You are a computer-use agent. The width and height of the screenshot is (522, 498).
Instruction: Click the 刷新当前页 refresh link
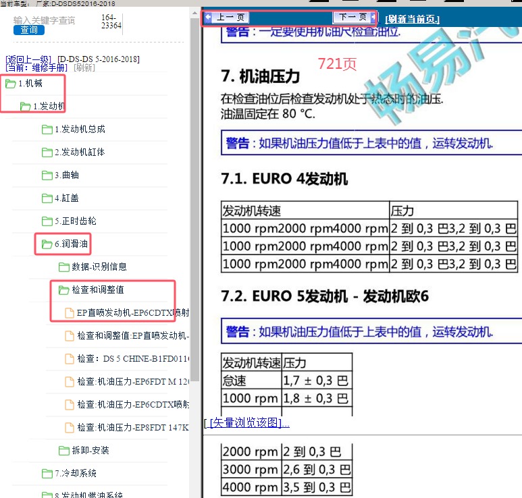click(x=412, y=20)
